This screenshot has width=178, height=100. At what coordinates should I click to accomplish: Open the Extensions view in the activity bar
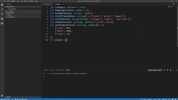tap(2, 23)
